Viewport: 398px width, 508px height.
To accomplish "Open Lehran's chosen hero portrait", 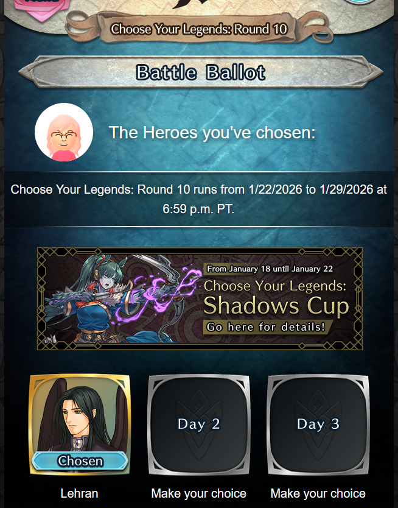I will (x=80, y=425).
